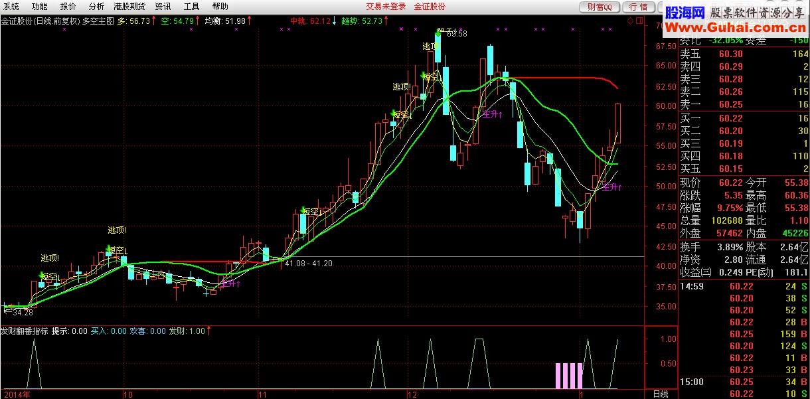The width and height of the screenshot is (810, 399).
Task: Click the 净资 2.80 value
Action: [734, 260]
